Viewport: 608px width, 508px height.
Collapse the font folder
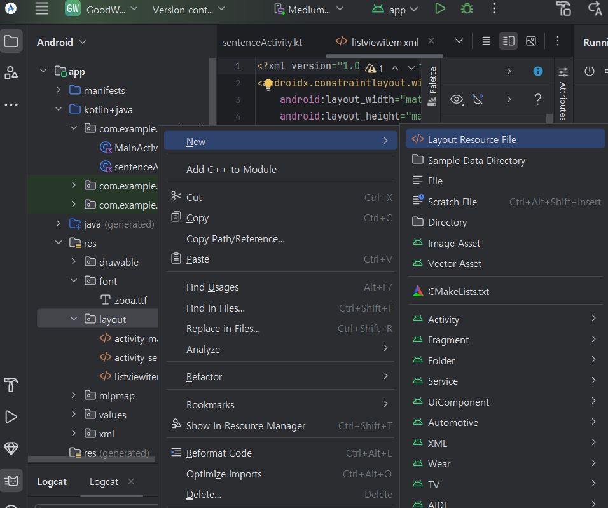(74, 281)
